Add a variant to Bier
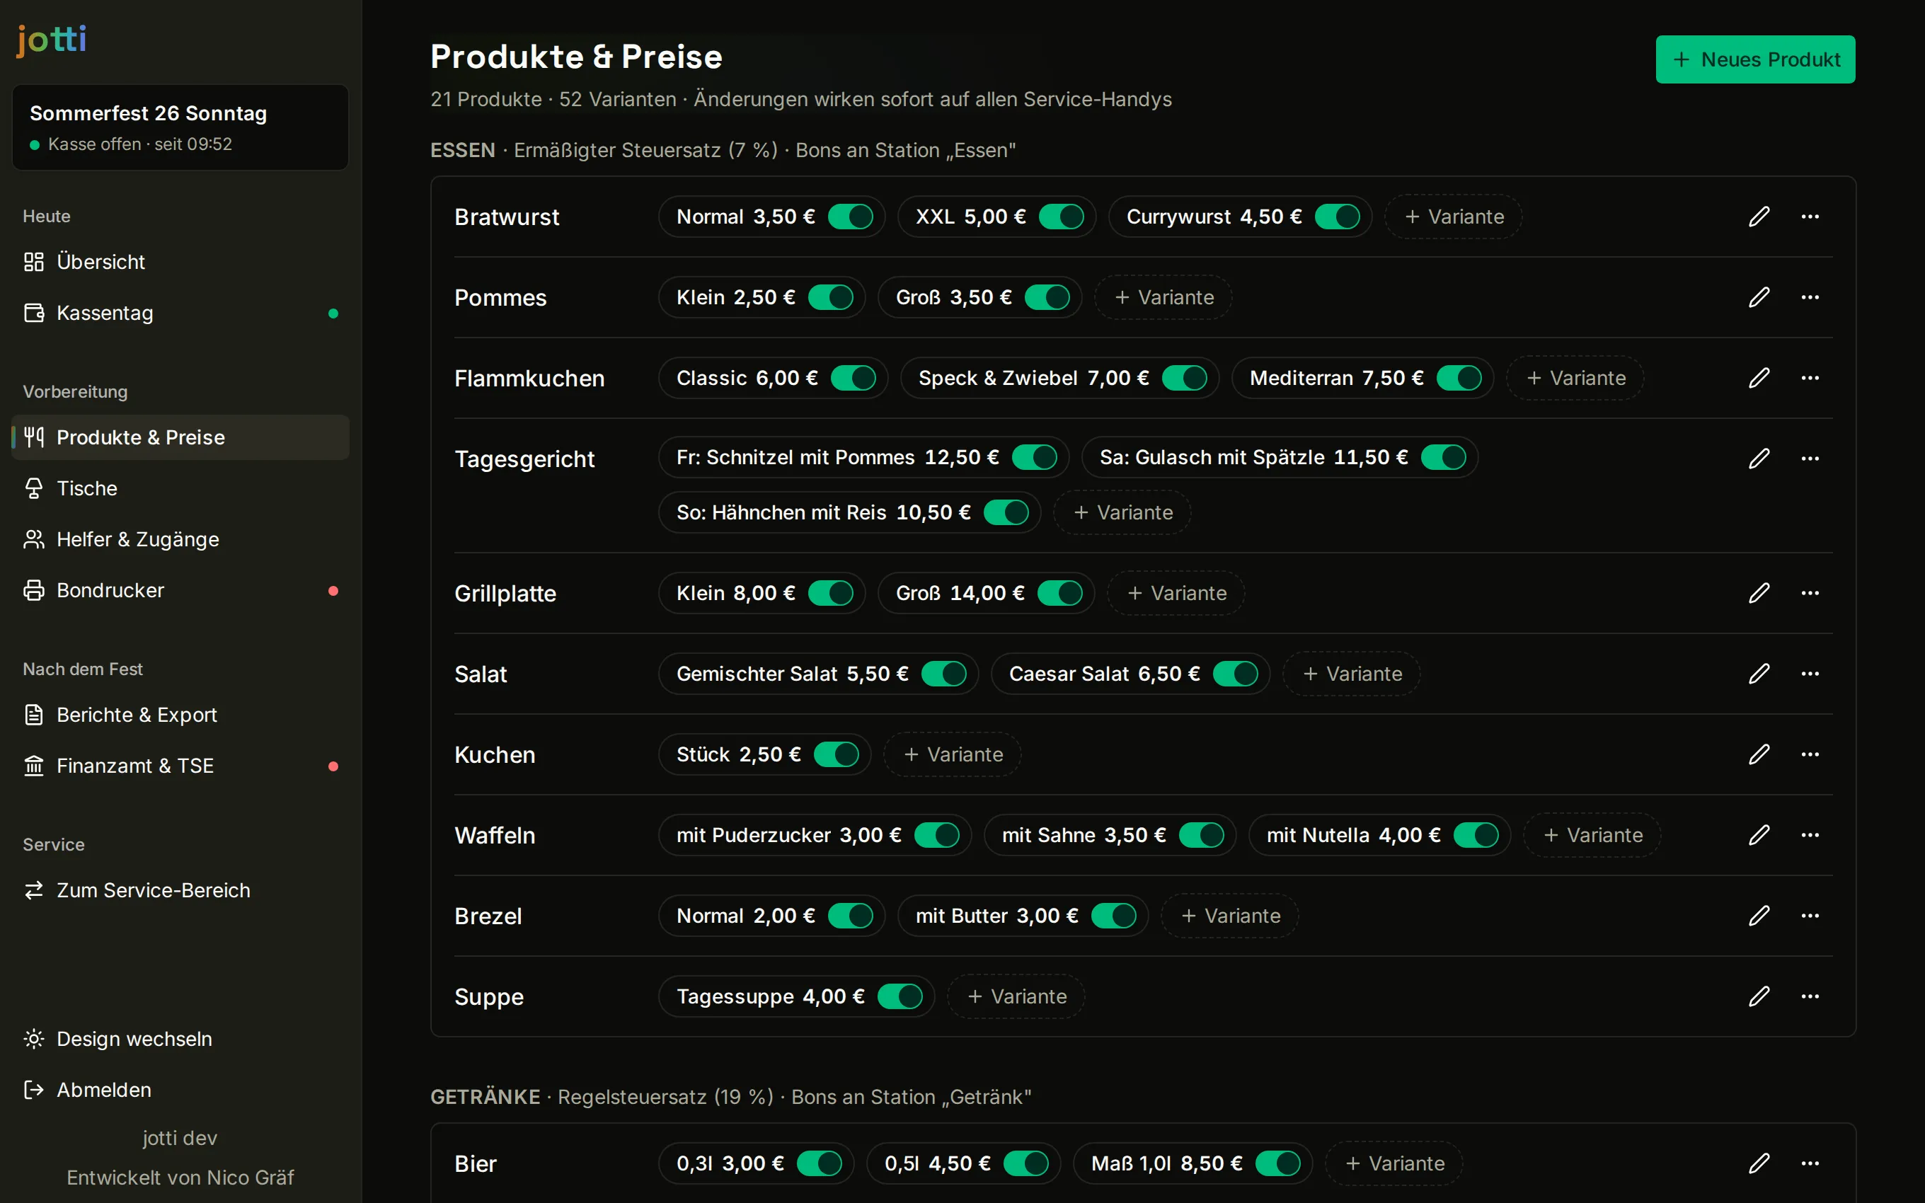Screen dimensions: 1925x1203 [1394, 1163]
